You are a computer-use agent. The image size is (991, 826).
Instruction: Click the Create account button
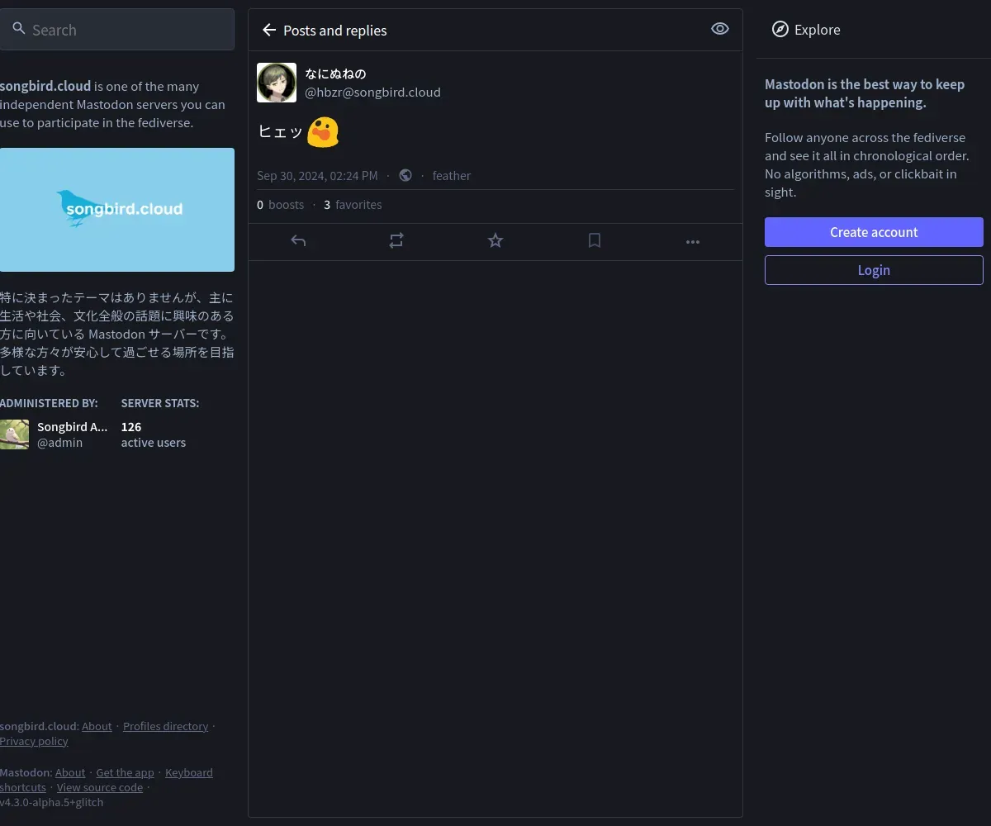[x=874, y=232]
